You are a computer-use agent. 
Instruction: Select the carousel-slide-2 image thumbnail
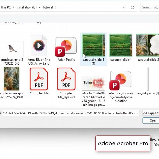(148, 45)
